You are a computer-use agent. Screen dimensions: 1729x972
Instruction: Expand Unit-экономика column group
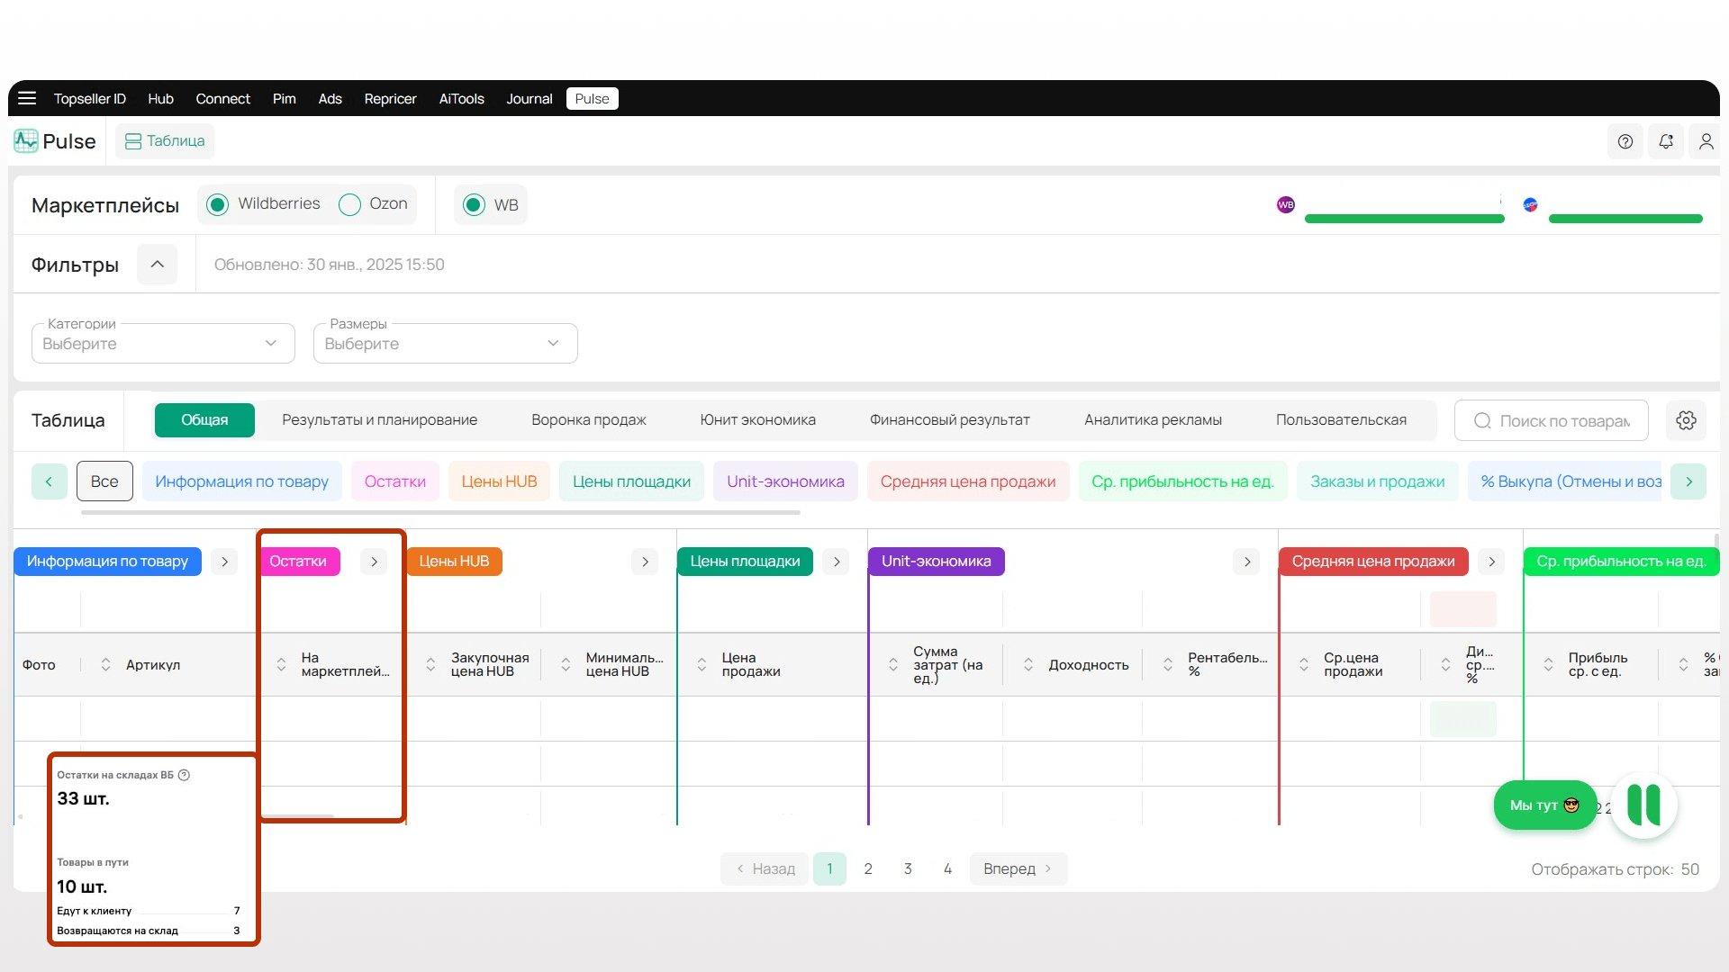point(1246,562)
